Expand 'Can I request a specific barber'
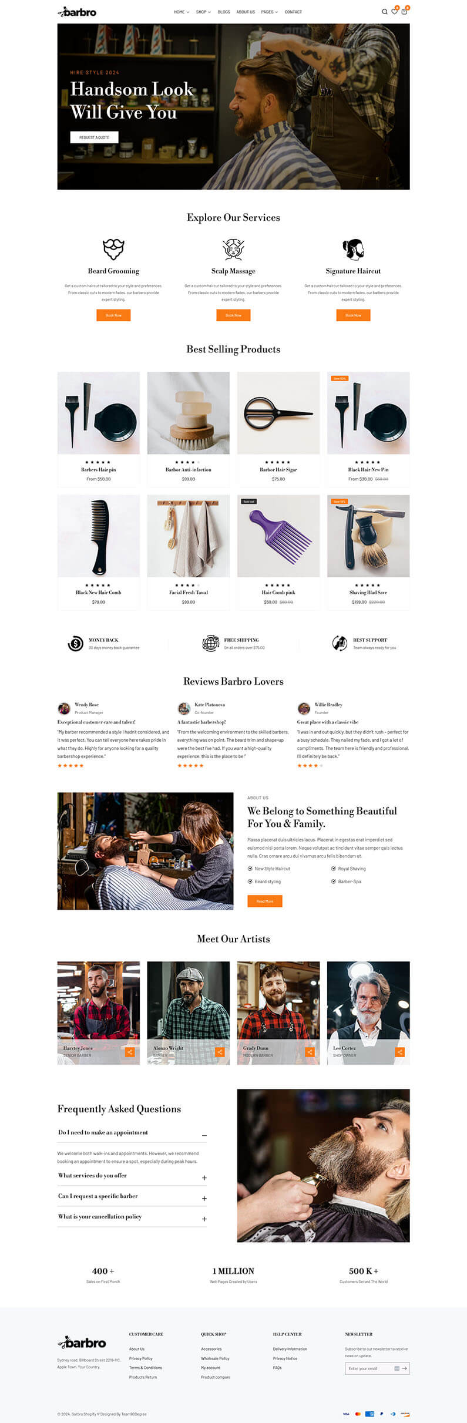This screenshot has height=1423, width=467. pyautogui.click(x=204, y=1199)
